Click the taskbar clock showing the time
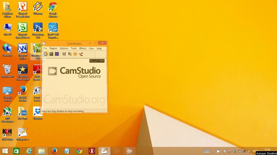The image size is (277, 155). point(267,149)
